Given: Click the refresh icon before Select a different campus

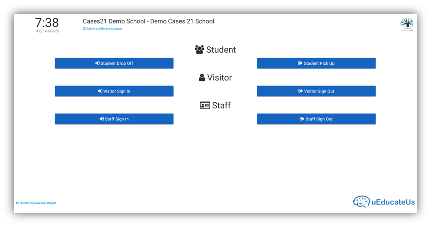Looking at the screenshot, I should [84, 29].
